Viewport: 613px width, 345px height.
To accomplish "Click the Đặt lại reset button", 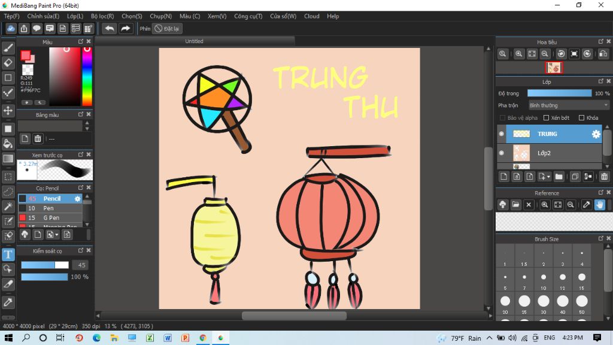I will tap(168, 29).
